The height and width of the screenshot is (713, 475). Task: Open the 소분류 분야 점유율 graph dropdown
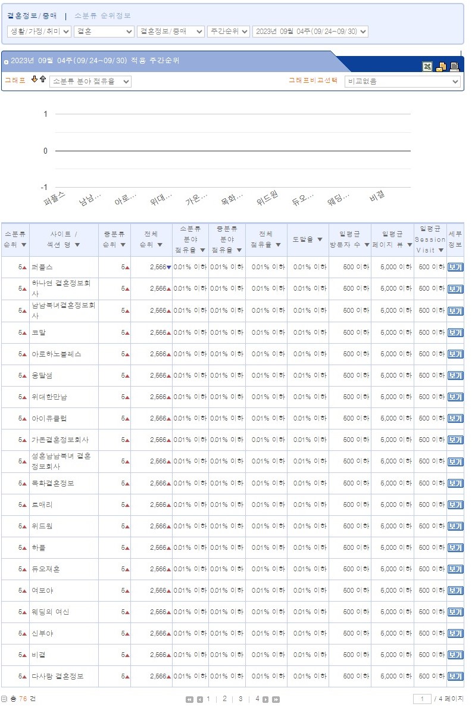tap(90, 82)
